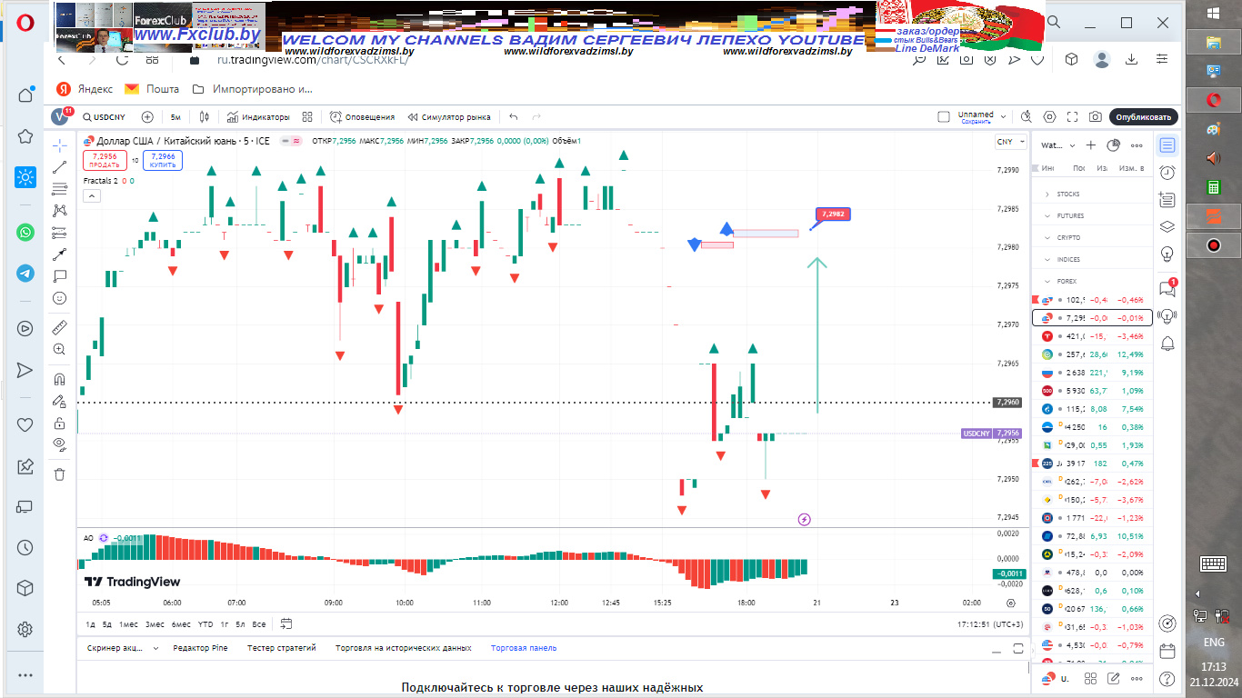The height and width of the screenshot is (698, 1242).
Task: Enter fullscreen mode on the chart
Action: pyautogui.click(x=1073, y=117)
